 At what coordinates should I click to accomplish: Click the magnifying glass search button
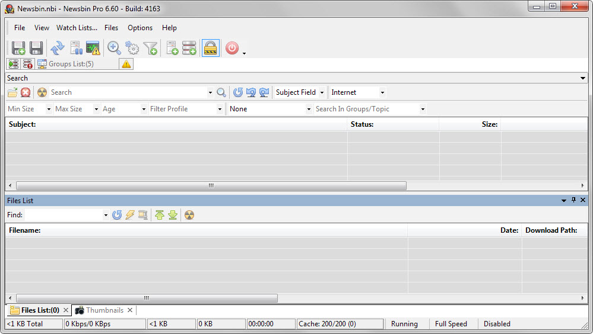pyautogui.click(x=221, y=92)
